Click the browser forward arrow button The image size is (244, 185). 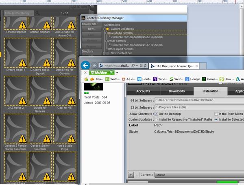[94, 66]
